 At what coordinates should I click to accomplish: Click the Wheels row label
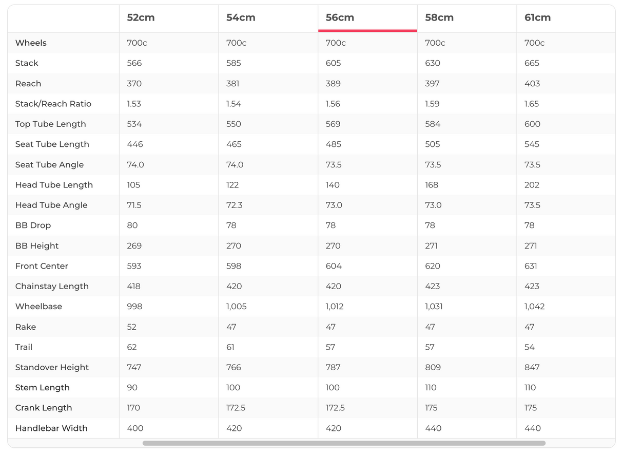tap(31, 43)
